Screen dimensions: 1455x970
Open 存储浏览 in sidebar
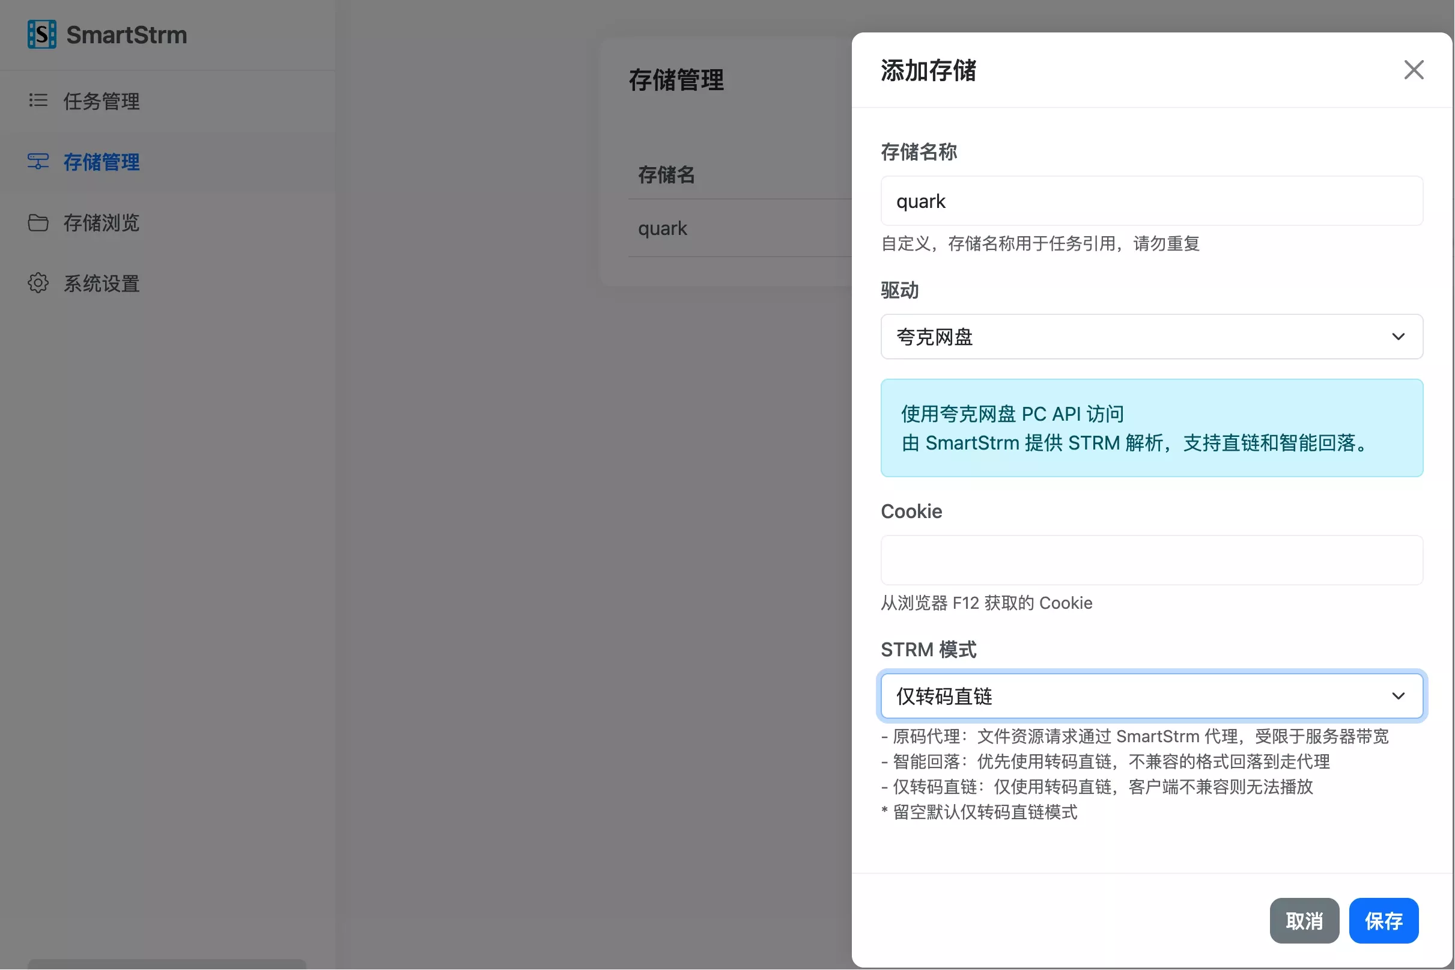pyautogui.click(x=167, y=223)
